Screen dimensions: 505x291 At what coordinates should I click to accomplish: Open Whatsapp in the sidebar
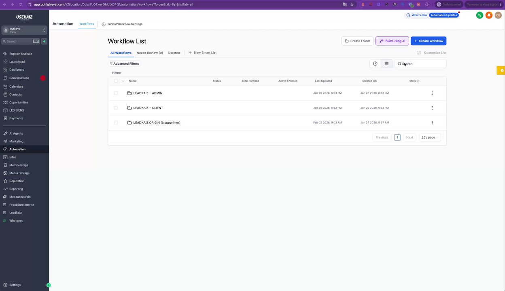tap(16, 221)
